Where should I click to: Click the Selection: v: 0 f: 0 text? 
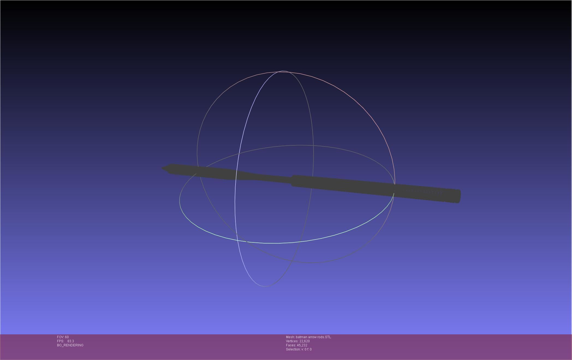(299, 349)
